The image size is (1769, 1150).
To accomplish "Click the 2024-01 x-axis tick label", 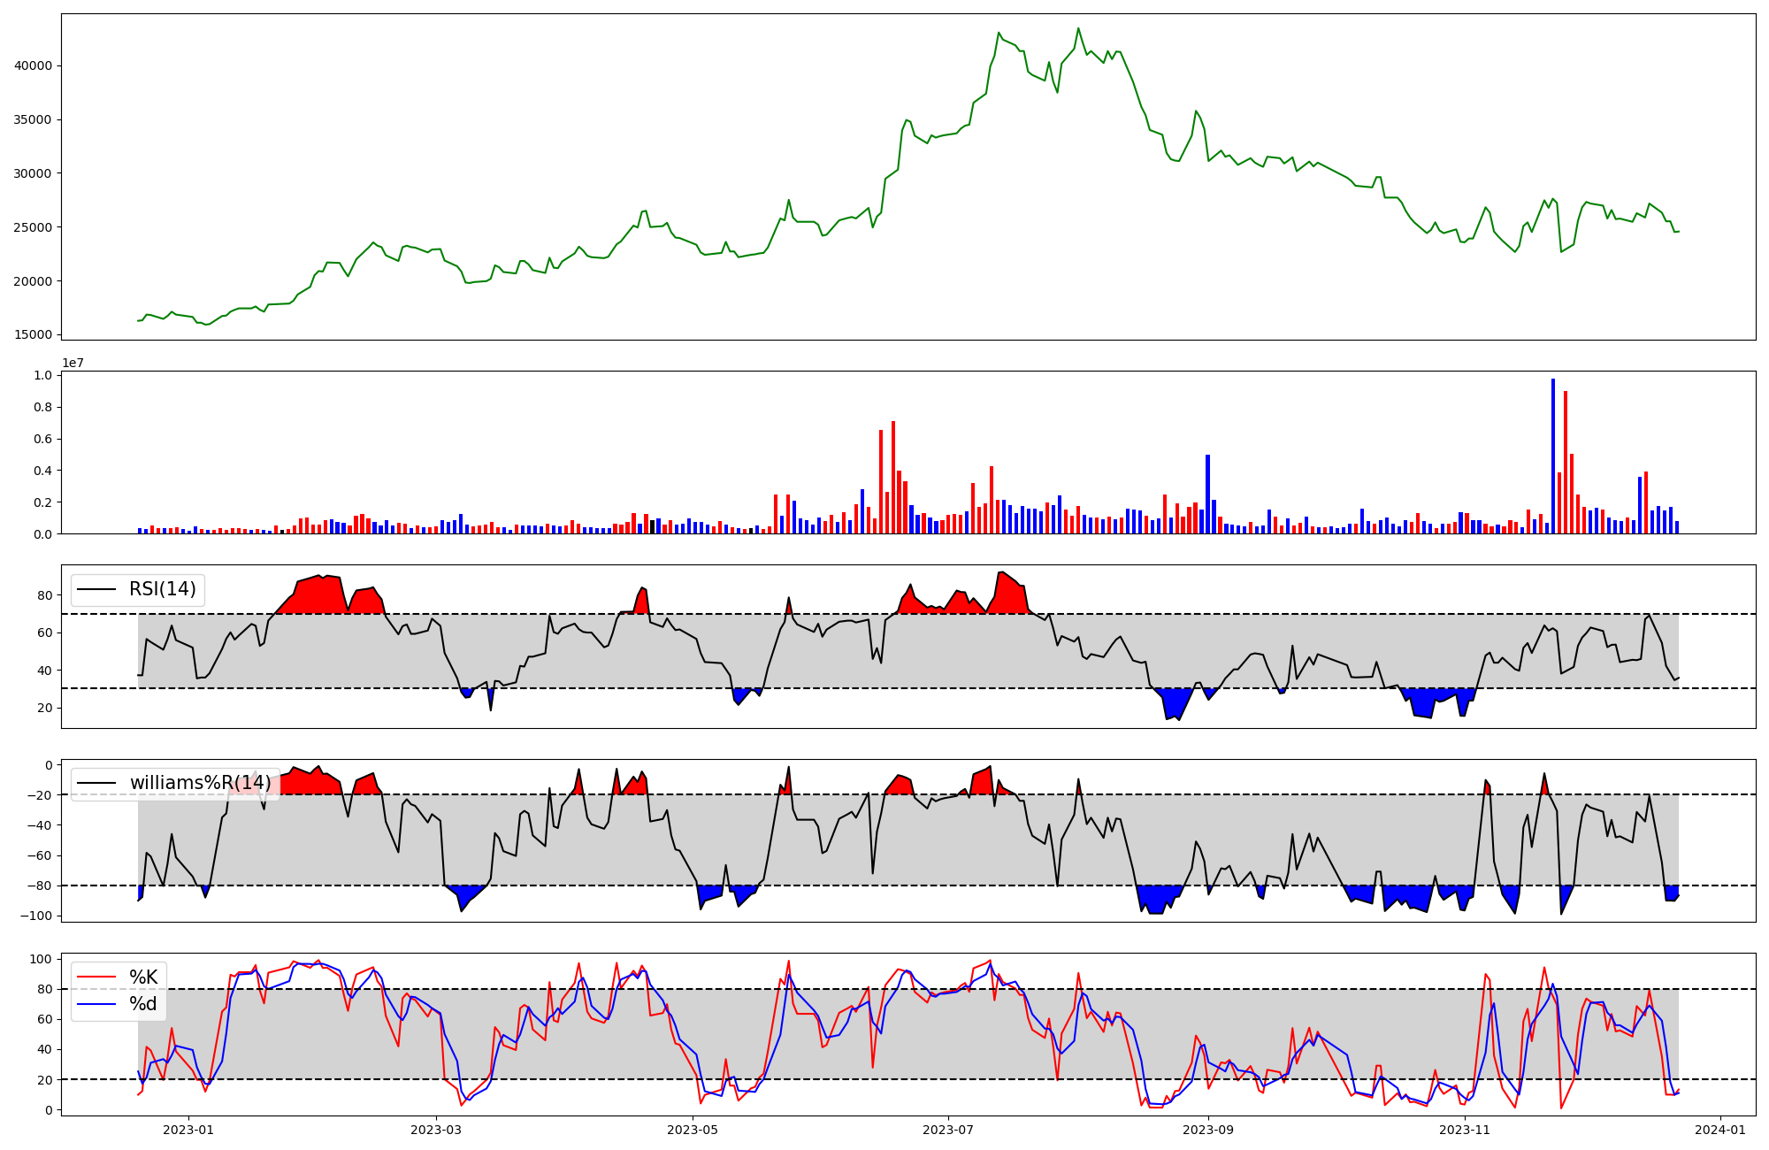I will 1720,1130.
